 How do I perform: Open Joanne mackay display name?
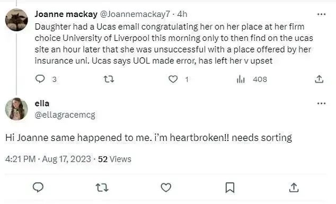pyautogui.click(x=66, y=14)
